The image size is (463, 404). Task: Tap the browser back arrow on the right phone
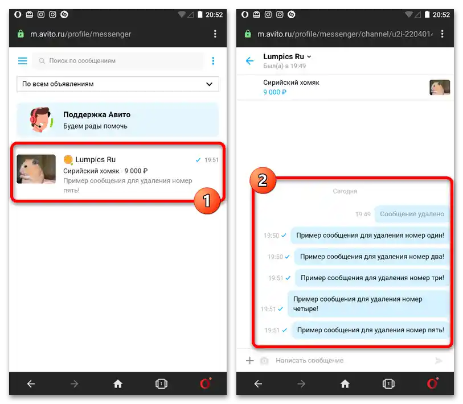coord(258,384)
